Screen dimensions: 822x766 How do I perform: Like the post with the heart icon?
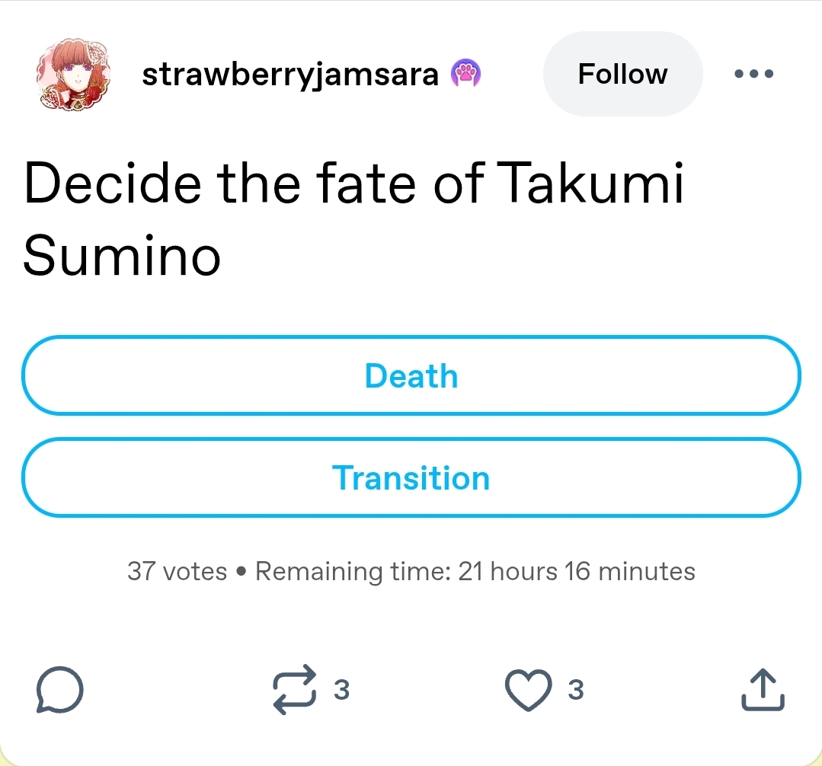point(529,690)
